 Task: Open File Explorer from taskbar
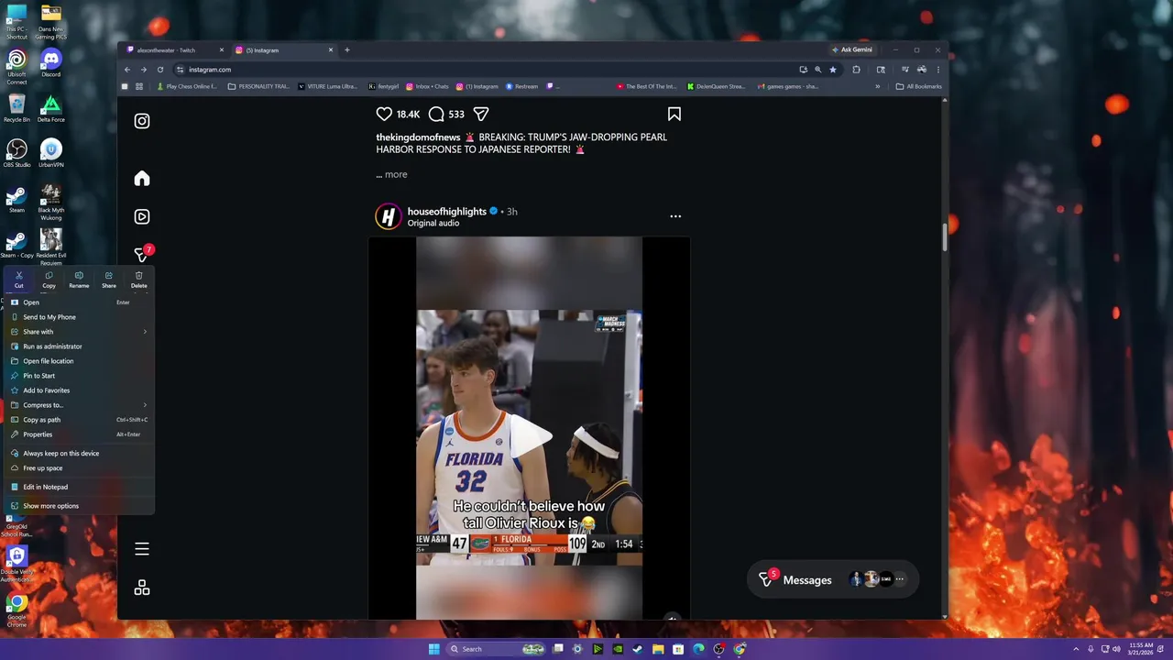point(658,649)
